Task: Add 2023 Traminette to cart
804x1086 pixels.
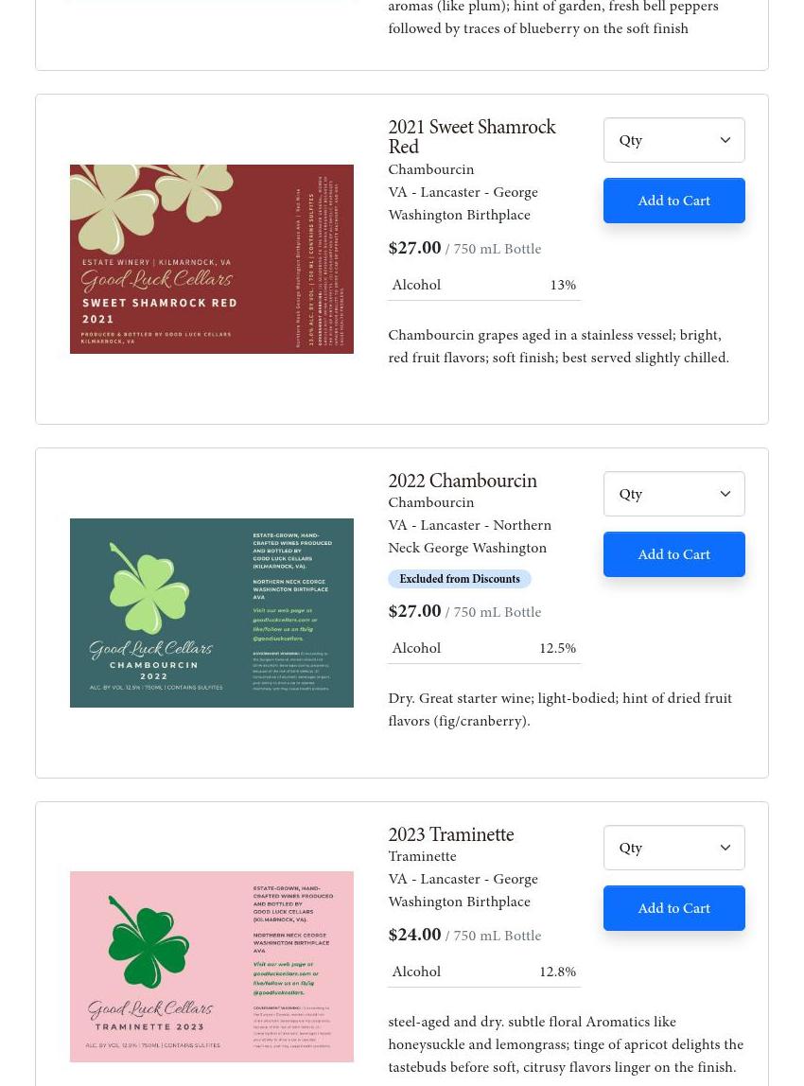Action: [x=673, y=908]
